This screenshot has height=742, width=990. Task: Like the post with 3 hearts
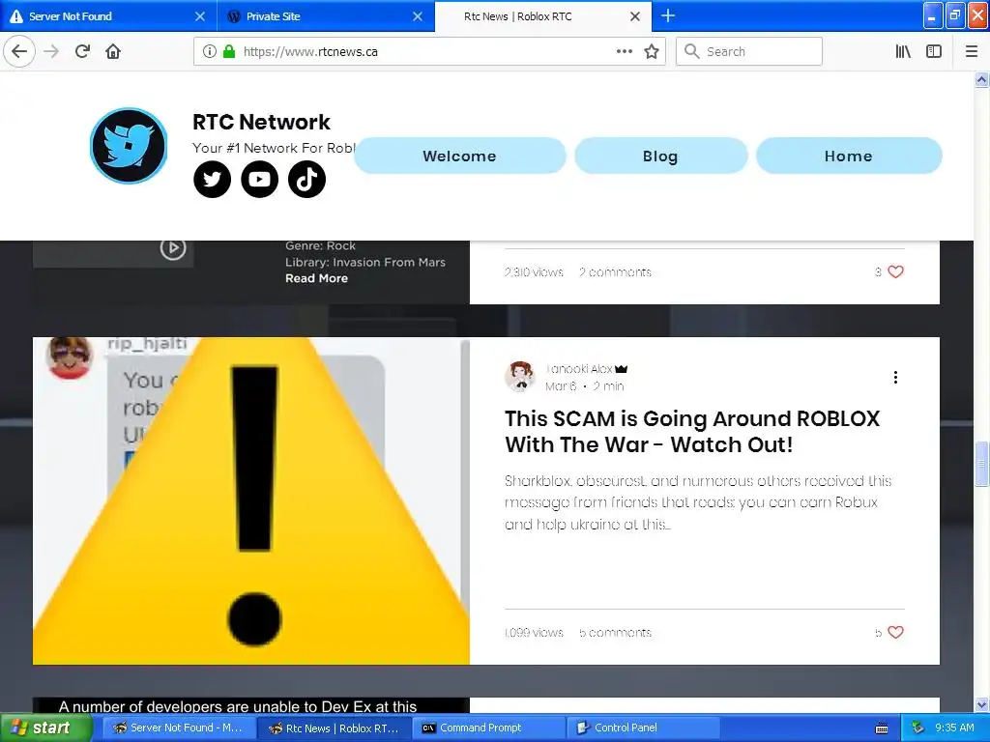[x=895, y=271]
